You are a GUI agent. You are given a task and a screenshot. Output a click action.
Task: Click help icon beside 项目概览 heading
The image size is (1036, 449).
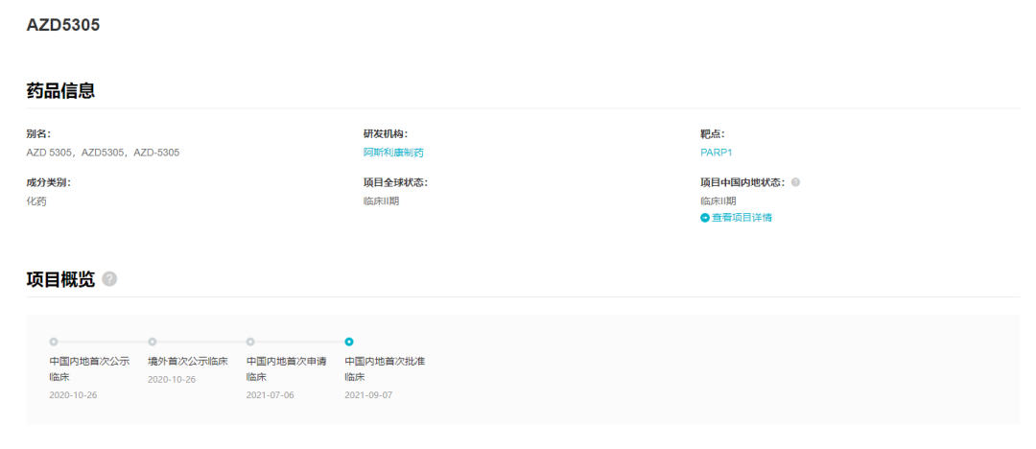pos(109,279)
